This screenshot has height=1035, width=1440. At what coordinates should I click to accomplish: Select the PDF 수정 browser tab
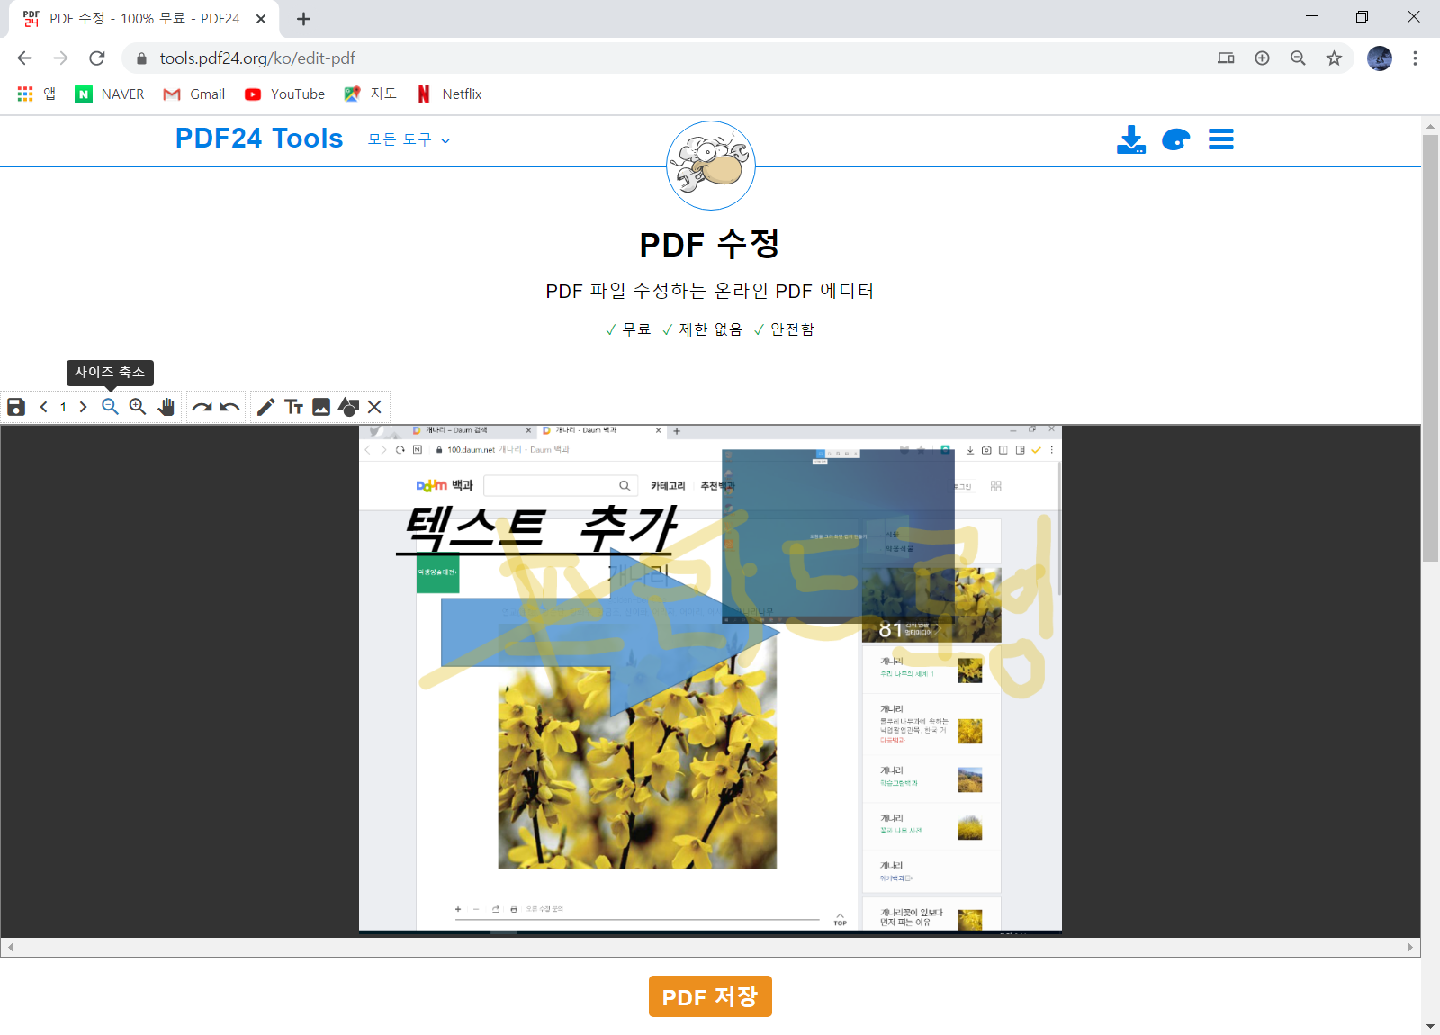click(144, 19)
